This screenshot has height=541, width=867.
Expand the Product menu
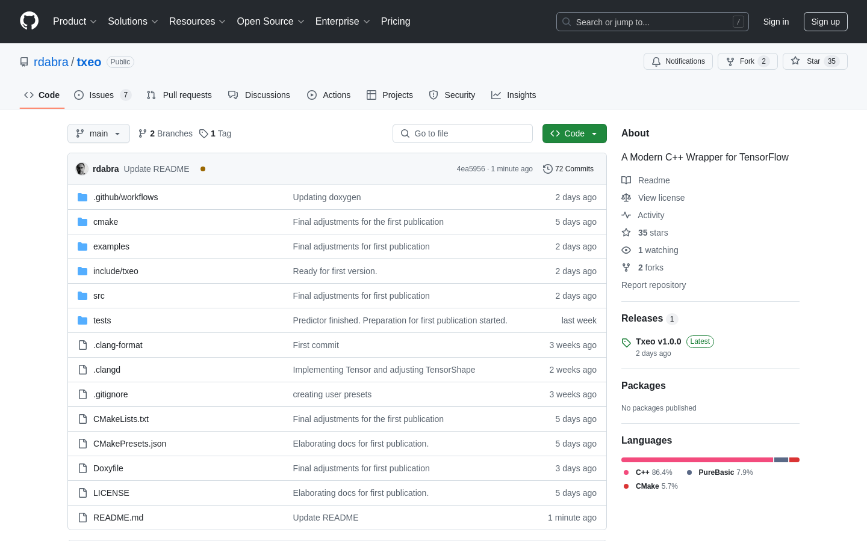point(75,21)
